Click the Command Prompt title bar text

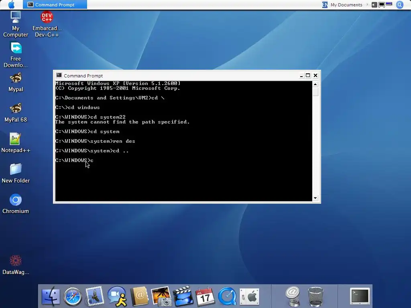(x=83, y=76)
